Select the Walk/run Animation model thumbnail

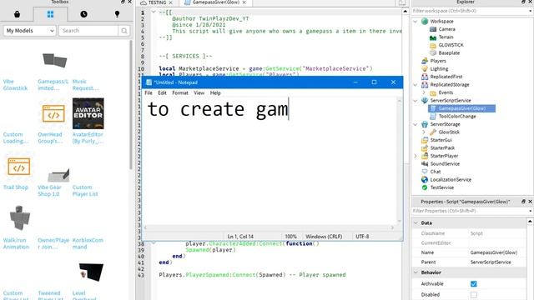[19, 218]
